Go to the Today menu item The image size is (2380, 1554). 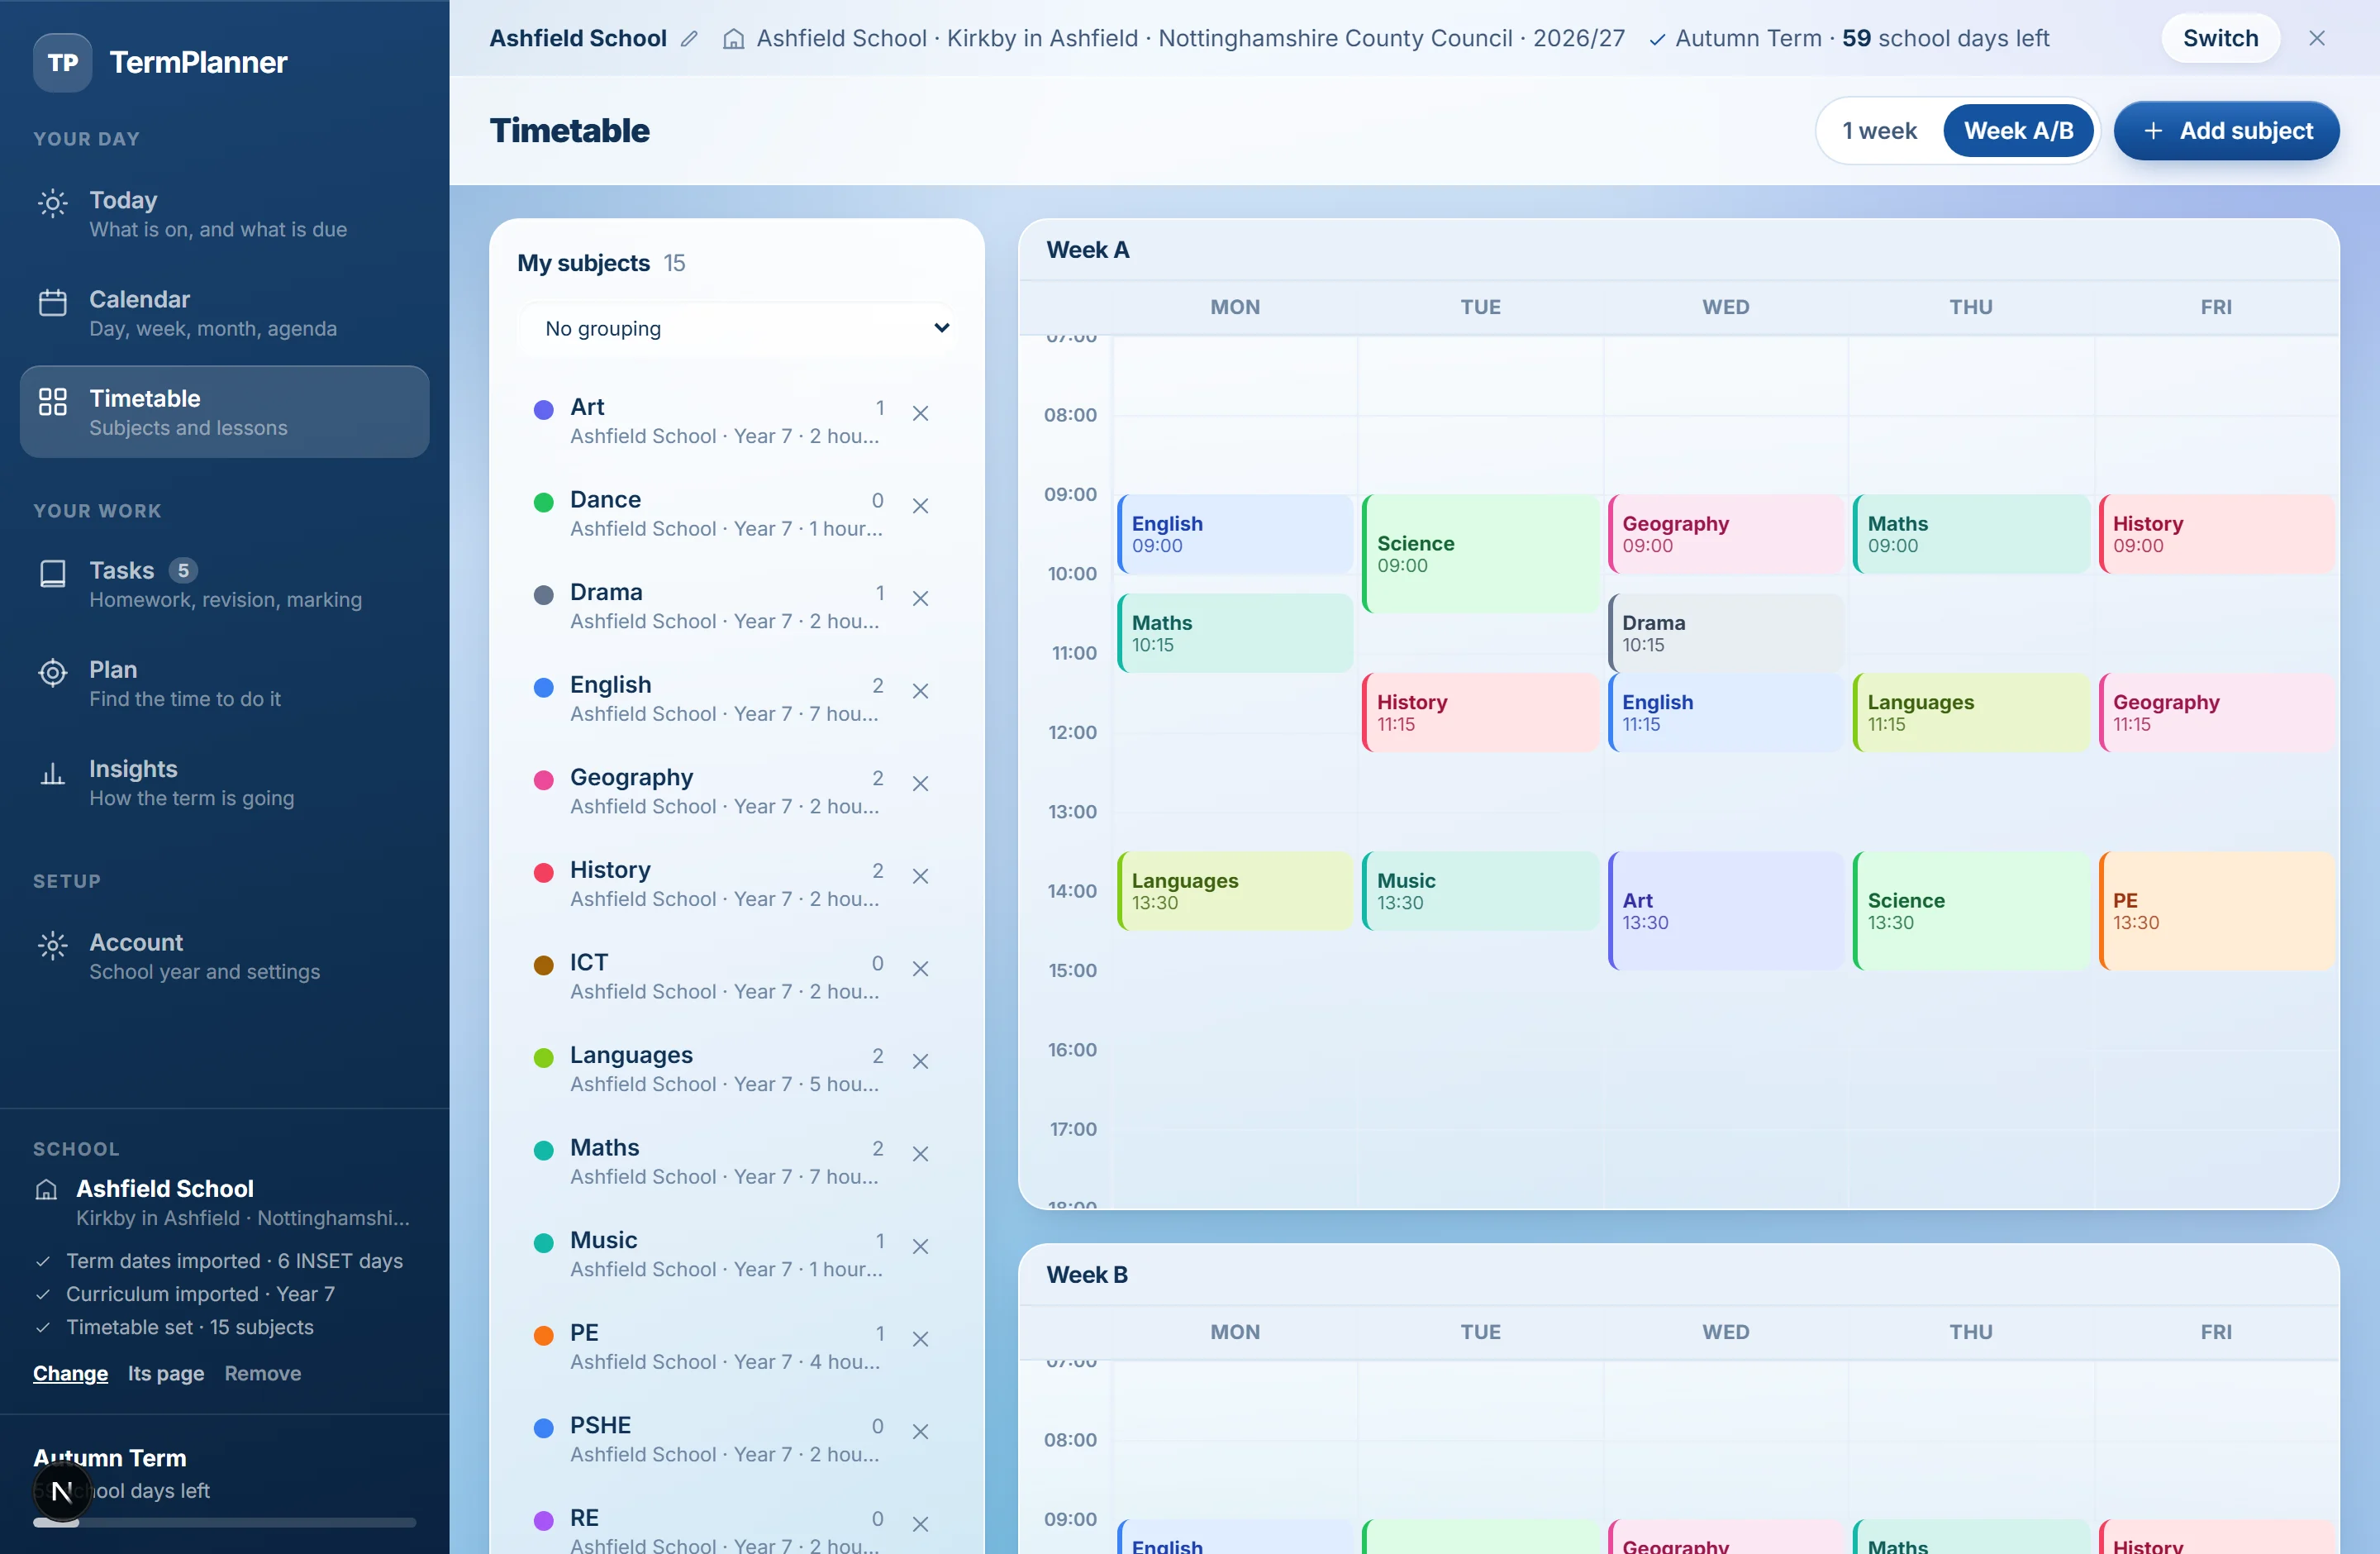224,214
